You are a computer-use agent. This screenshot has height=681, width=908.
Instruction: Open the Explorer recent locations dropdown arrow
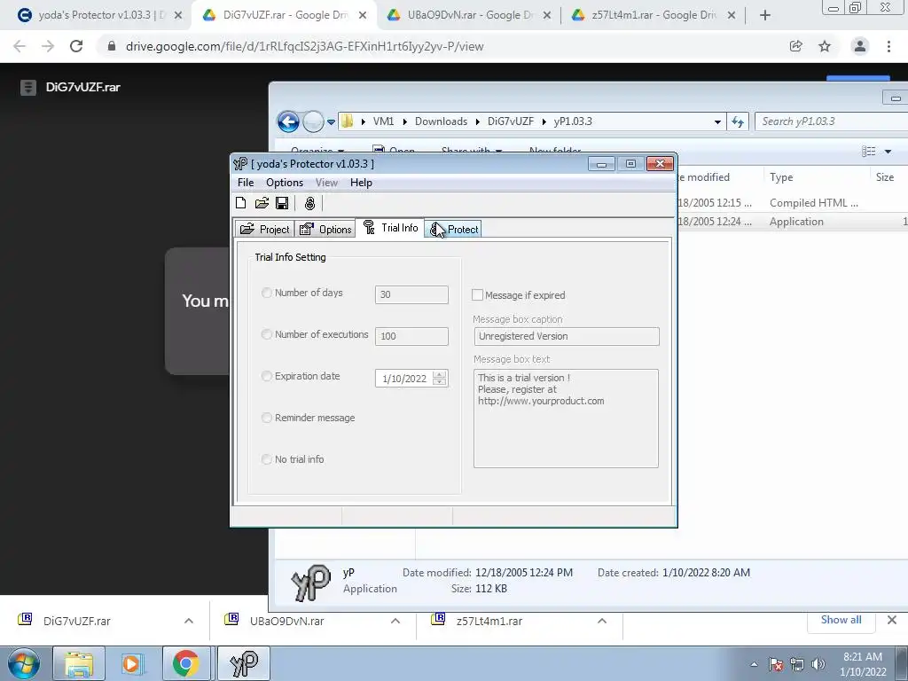(332, 122)
